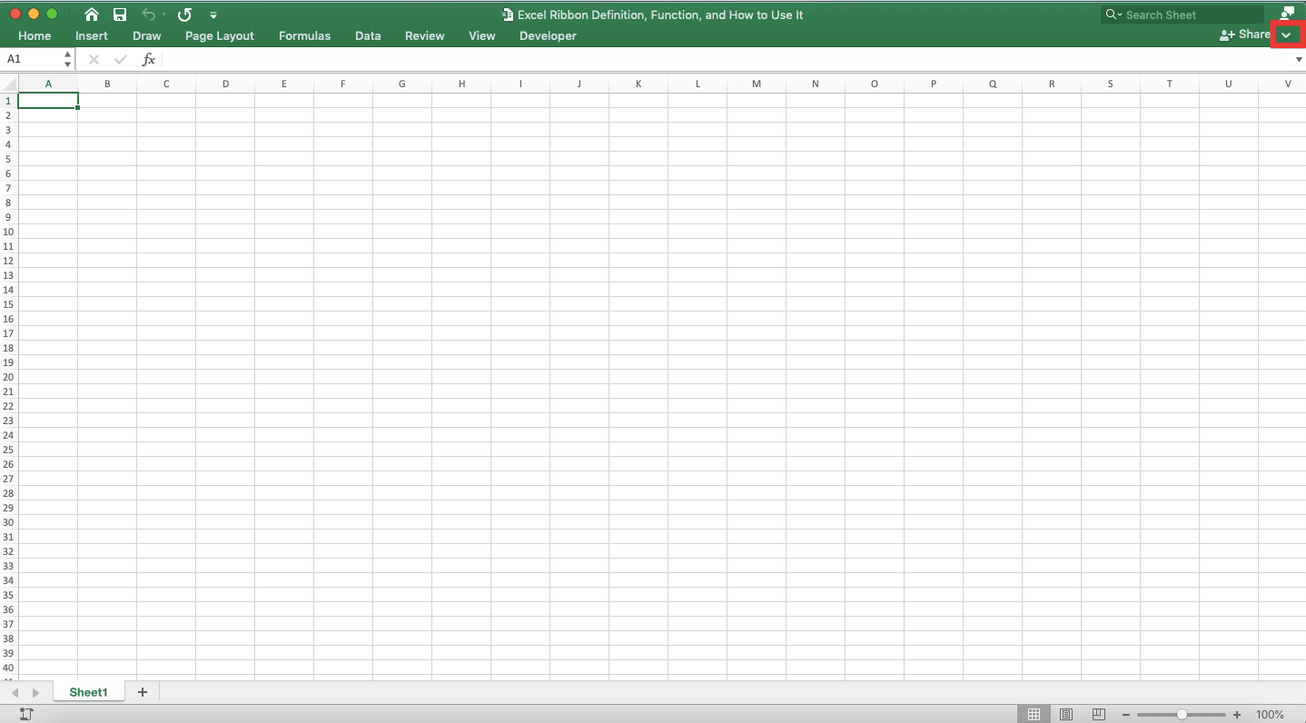Click Select All corner triangle

point(9,84)
